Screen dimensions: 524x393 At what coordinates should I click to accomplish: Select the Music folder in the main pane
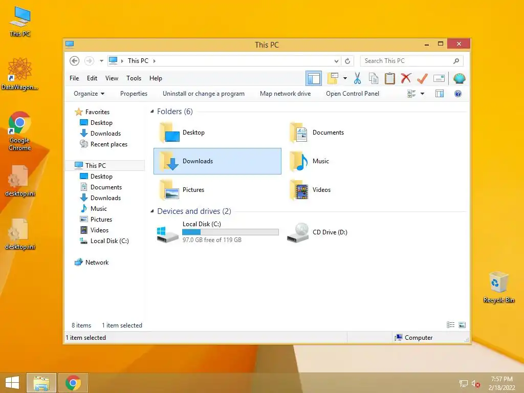pos(347,161)
